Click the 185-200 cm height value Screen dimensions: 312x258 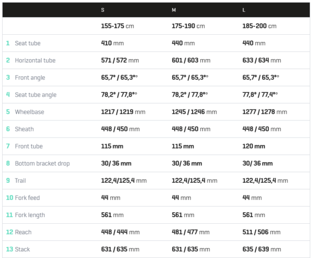click(x=259, y=26)
